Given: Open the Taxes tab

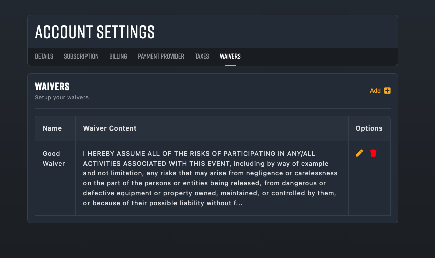Looking at the screenshot, I should [202, 57].
